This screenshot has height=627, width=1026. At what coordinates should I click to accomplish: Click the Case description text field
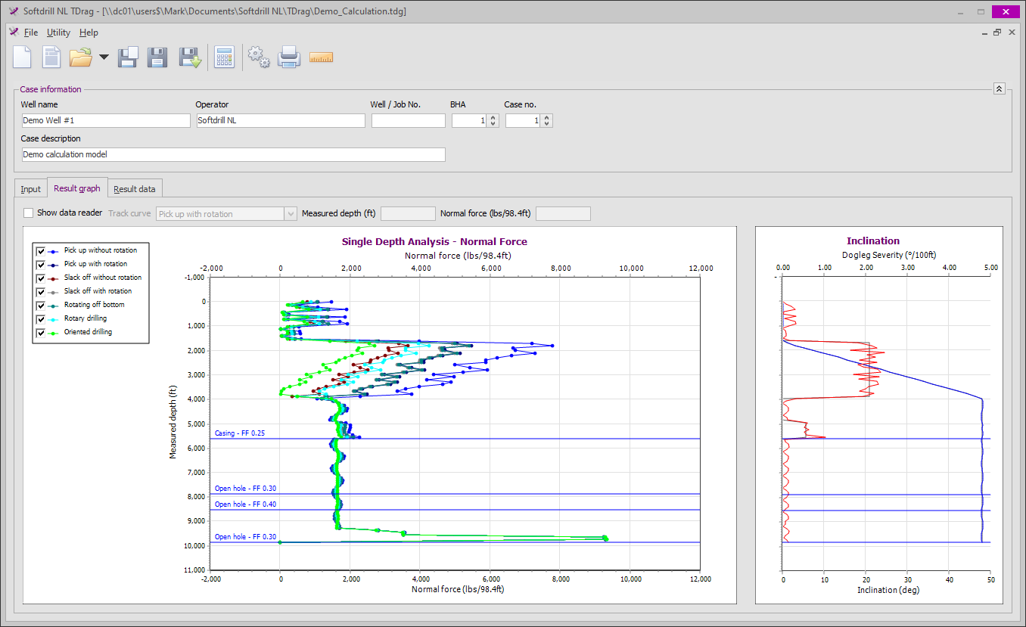(x=233, y=154)
